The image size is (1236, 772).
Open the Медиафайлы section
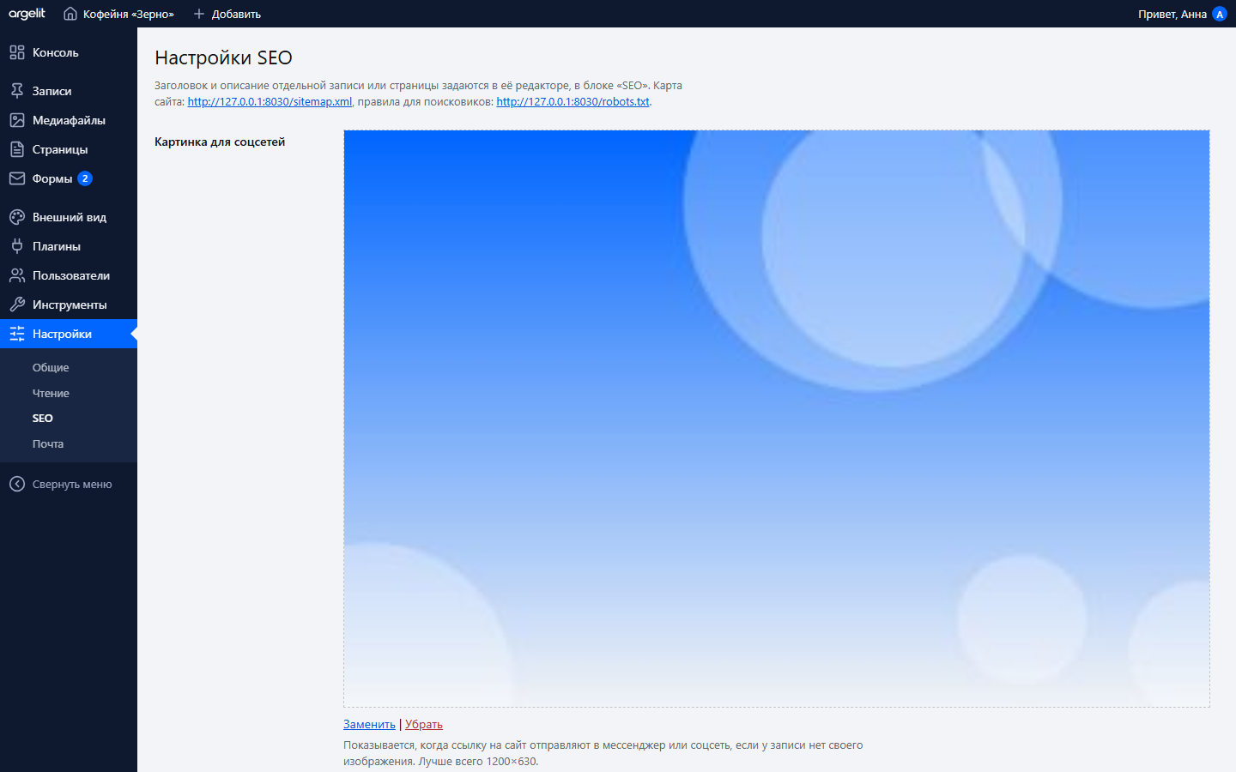pos(69,120)
